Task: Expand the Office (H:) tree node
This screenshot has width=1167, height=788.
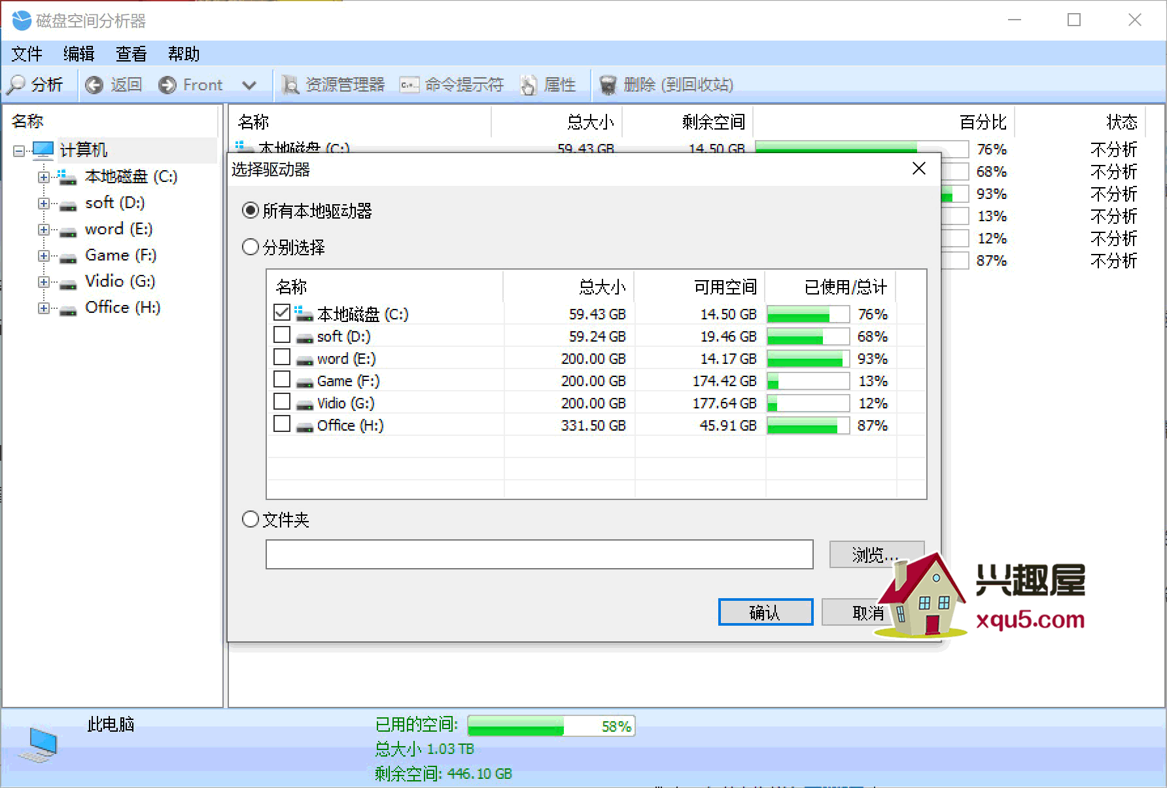Action: coord(44,308)
